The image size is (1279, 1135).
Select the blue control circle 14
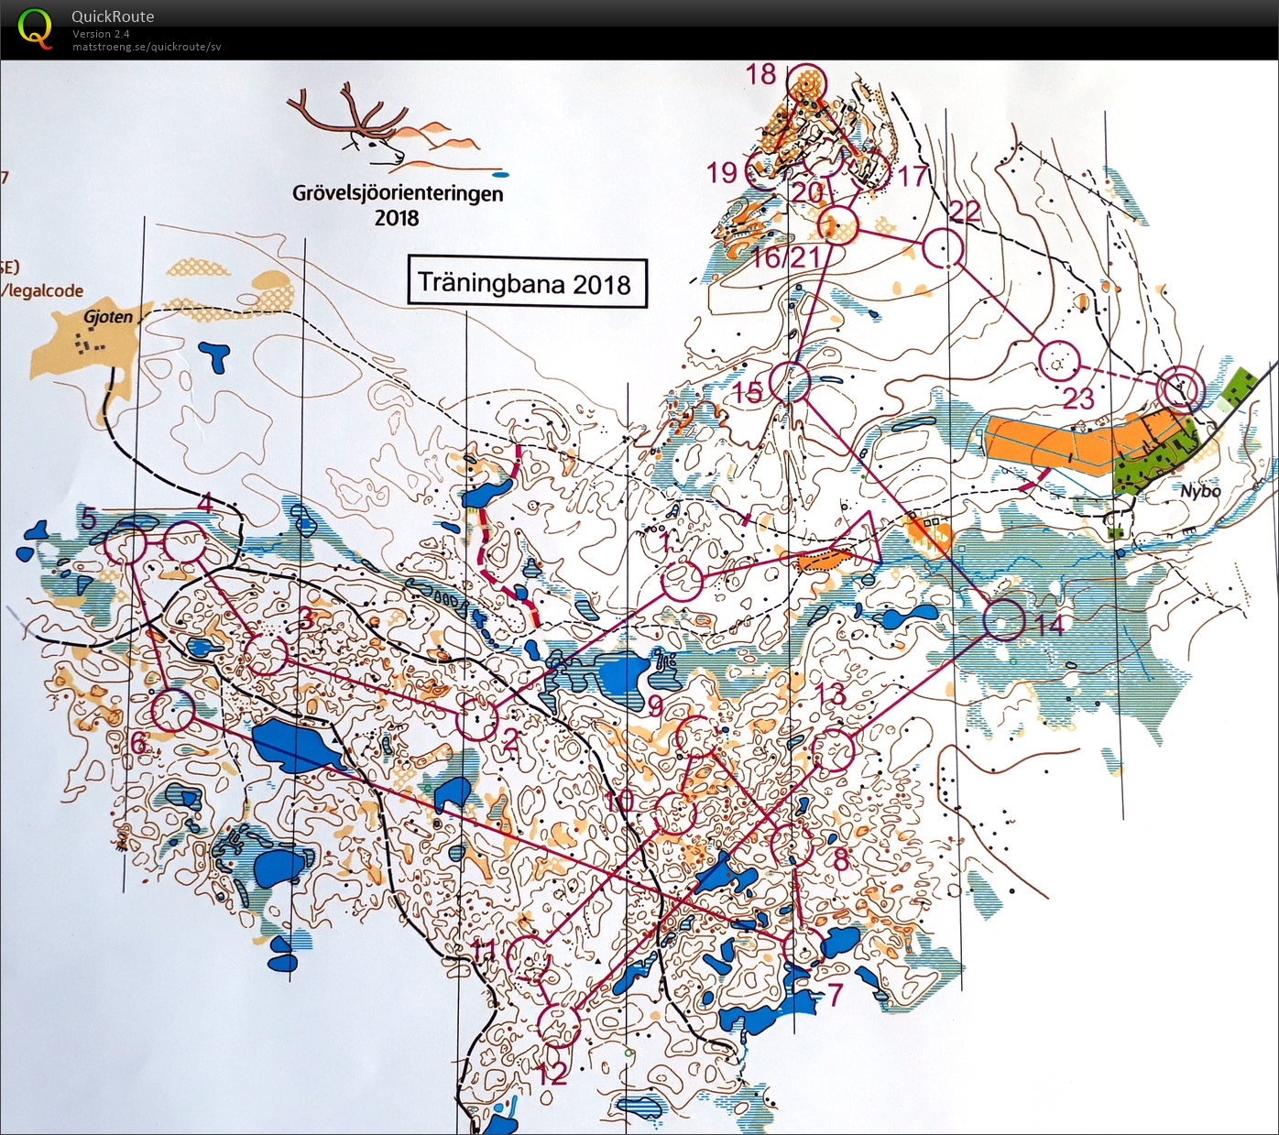[1004, 618]
